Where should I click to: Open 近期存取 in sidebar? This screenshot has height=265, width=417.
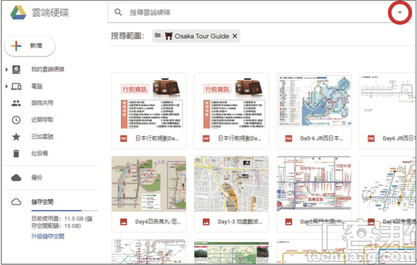pos(42,120)
